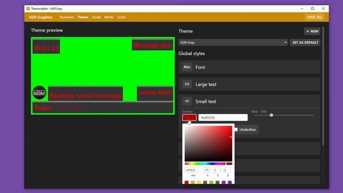
Task: Open the Rundown tab
Action: (x=67, y=17)
